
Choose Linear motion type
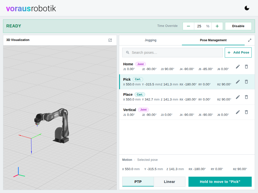170,182
